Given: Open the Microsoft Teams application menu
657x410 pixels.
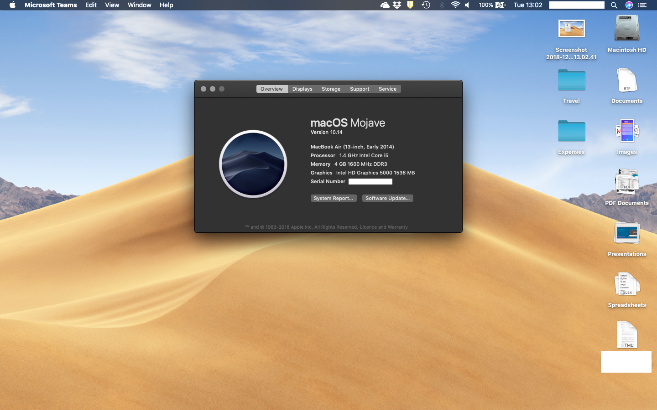Looking at the screenshot, I should pyautogui.click(x=51, y=5).
